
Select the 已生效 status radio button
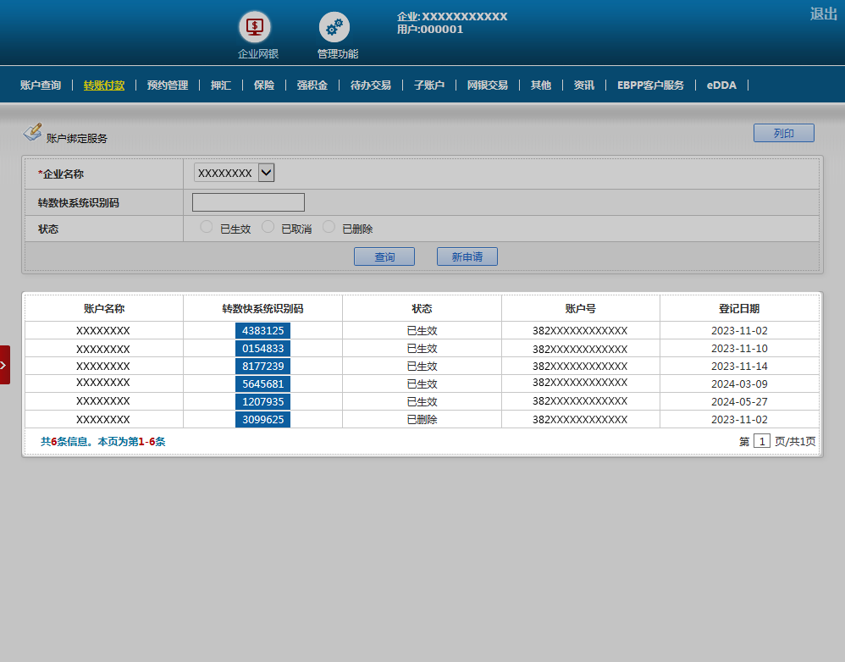coord(206,227)
